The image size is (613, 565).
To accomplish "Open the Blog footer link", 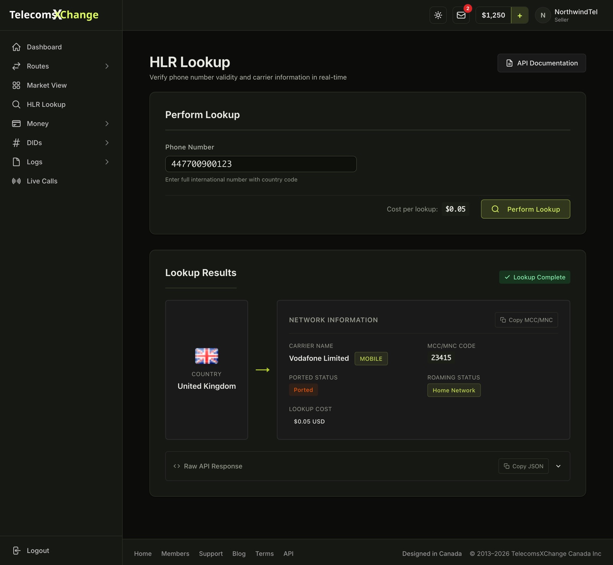I will pos(239,554).
